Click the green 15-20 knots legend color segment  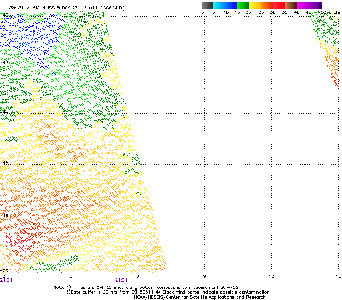243,6
